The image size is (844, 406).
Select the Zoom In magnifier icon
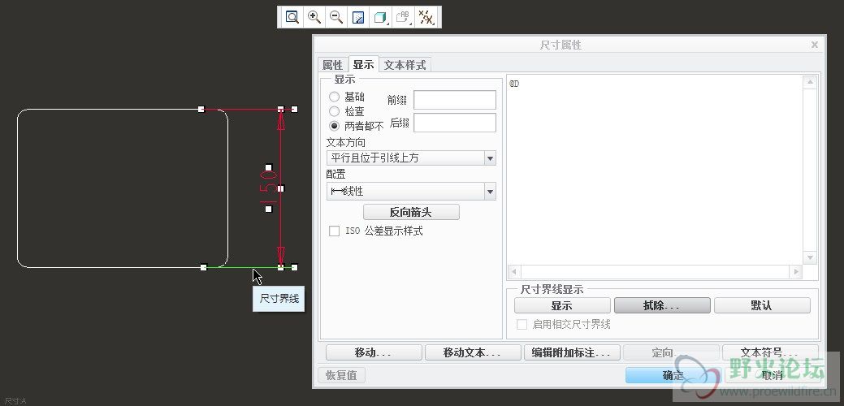click(x=314, y=17)
